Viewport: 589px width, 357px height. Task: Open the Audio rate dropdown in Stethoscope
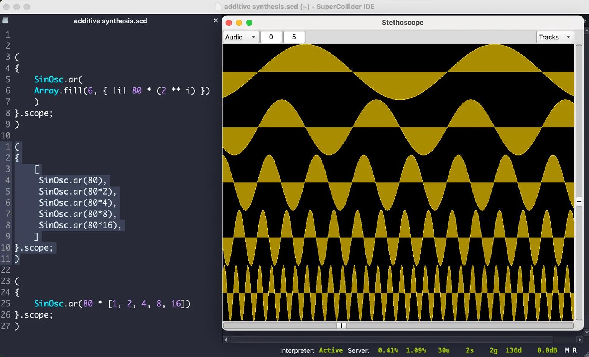(x=241, y=37)
